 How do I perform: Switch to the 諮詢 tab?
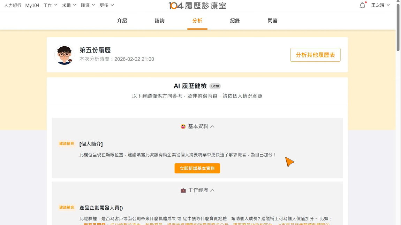point(160,21)
